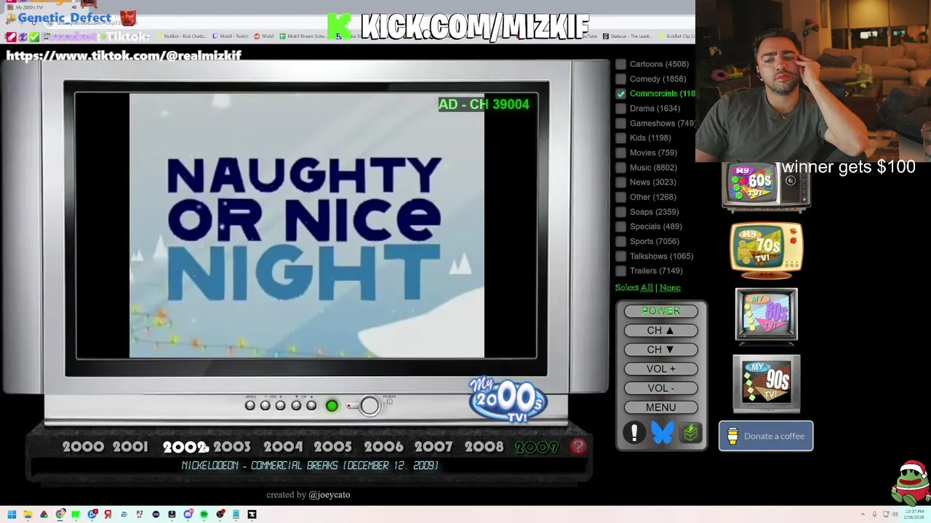931x523 pixels.
Task: Select the year 2008
Action: [484, 447]
